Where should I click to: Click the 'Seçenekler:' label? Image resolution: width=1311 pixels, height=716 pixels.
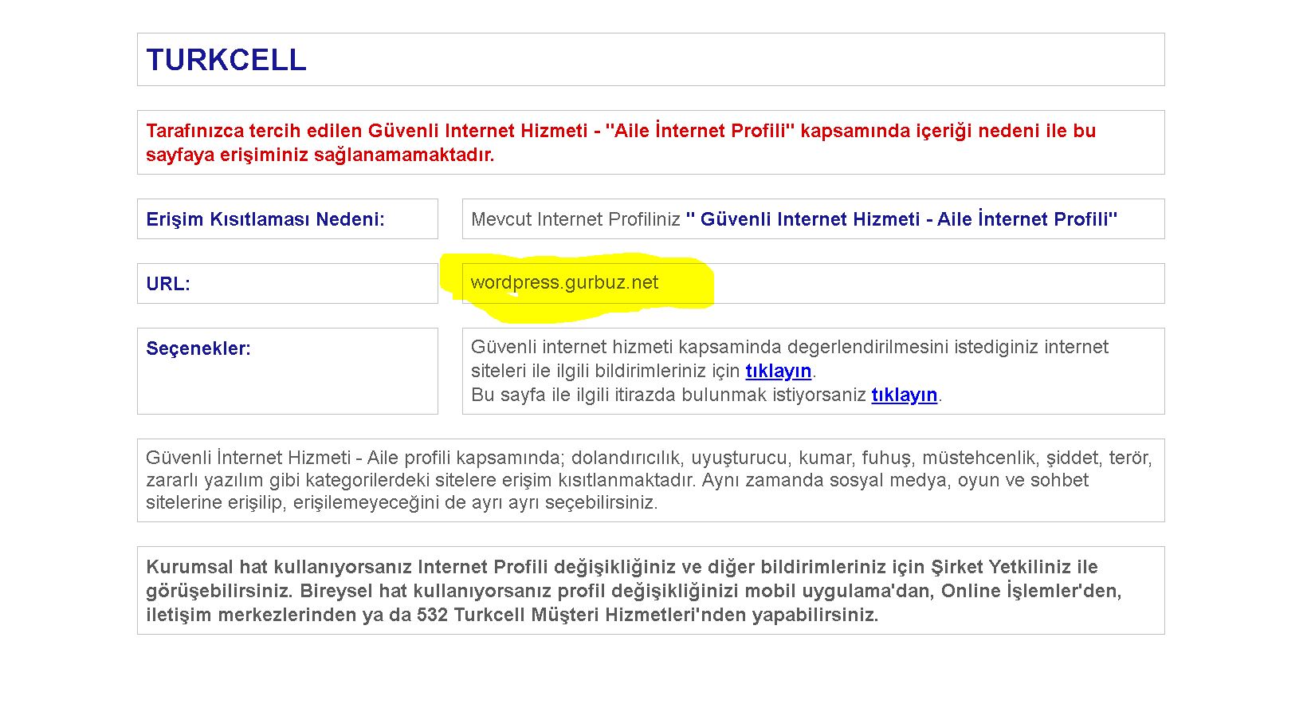tap(198, 348)
